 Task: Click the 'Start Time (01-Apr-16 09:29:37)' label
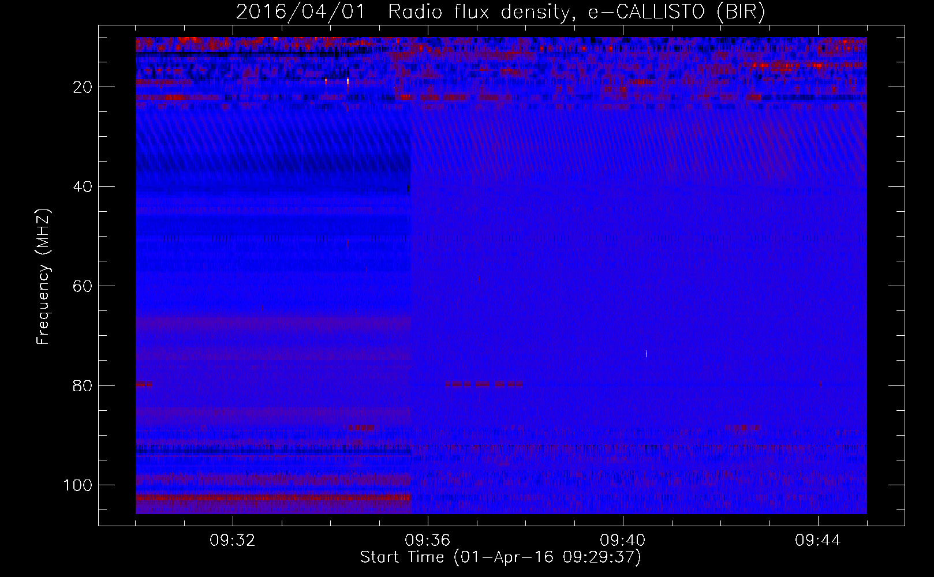point(500,557)
